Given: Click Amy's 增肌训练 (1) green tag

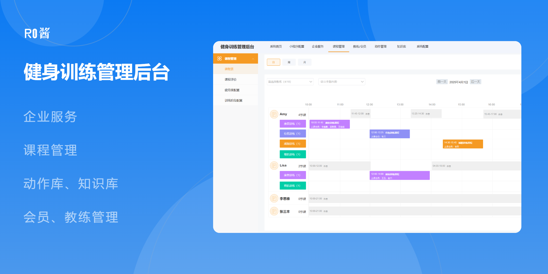Looking at the screenshot, I should 293,154.
